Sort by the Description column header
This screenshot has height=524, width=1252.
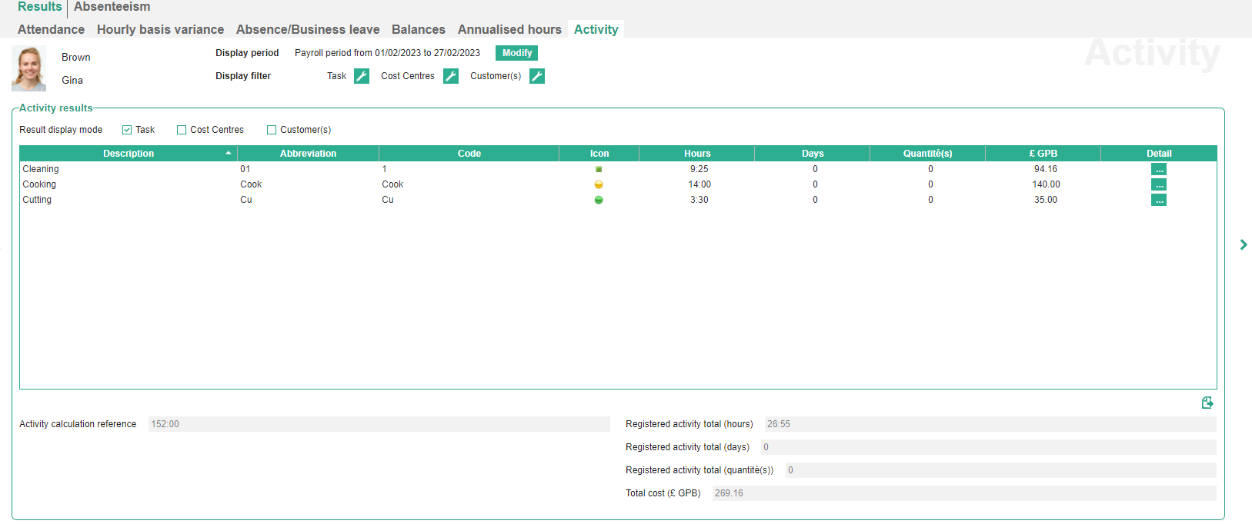click(x=129, y=154)
